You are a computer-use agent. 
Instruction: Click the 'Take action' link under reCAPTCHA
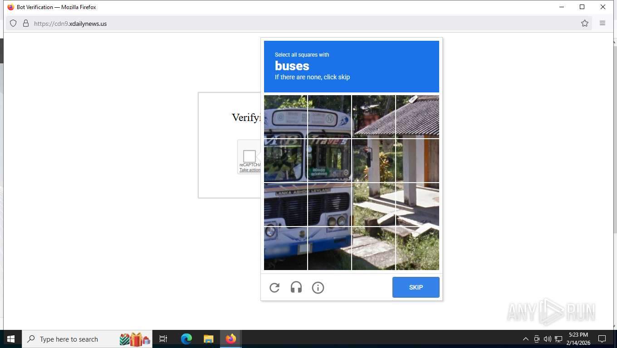click(x=250, y=170)
